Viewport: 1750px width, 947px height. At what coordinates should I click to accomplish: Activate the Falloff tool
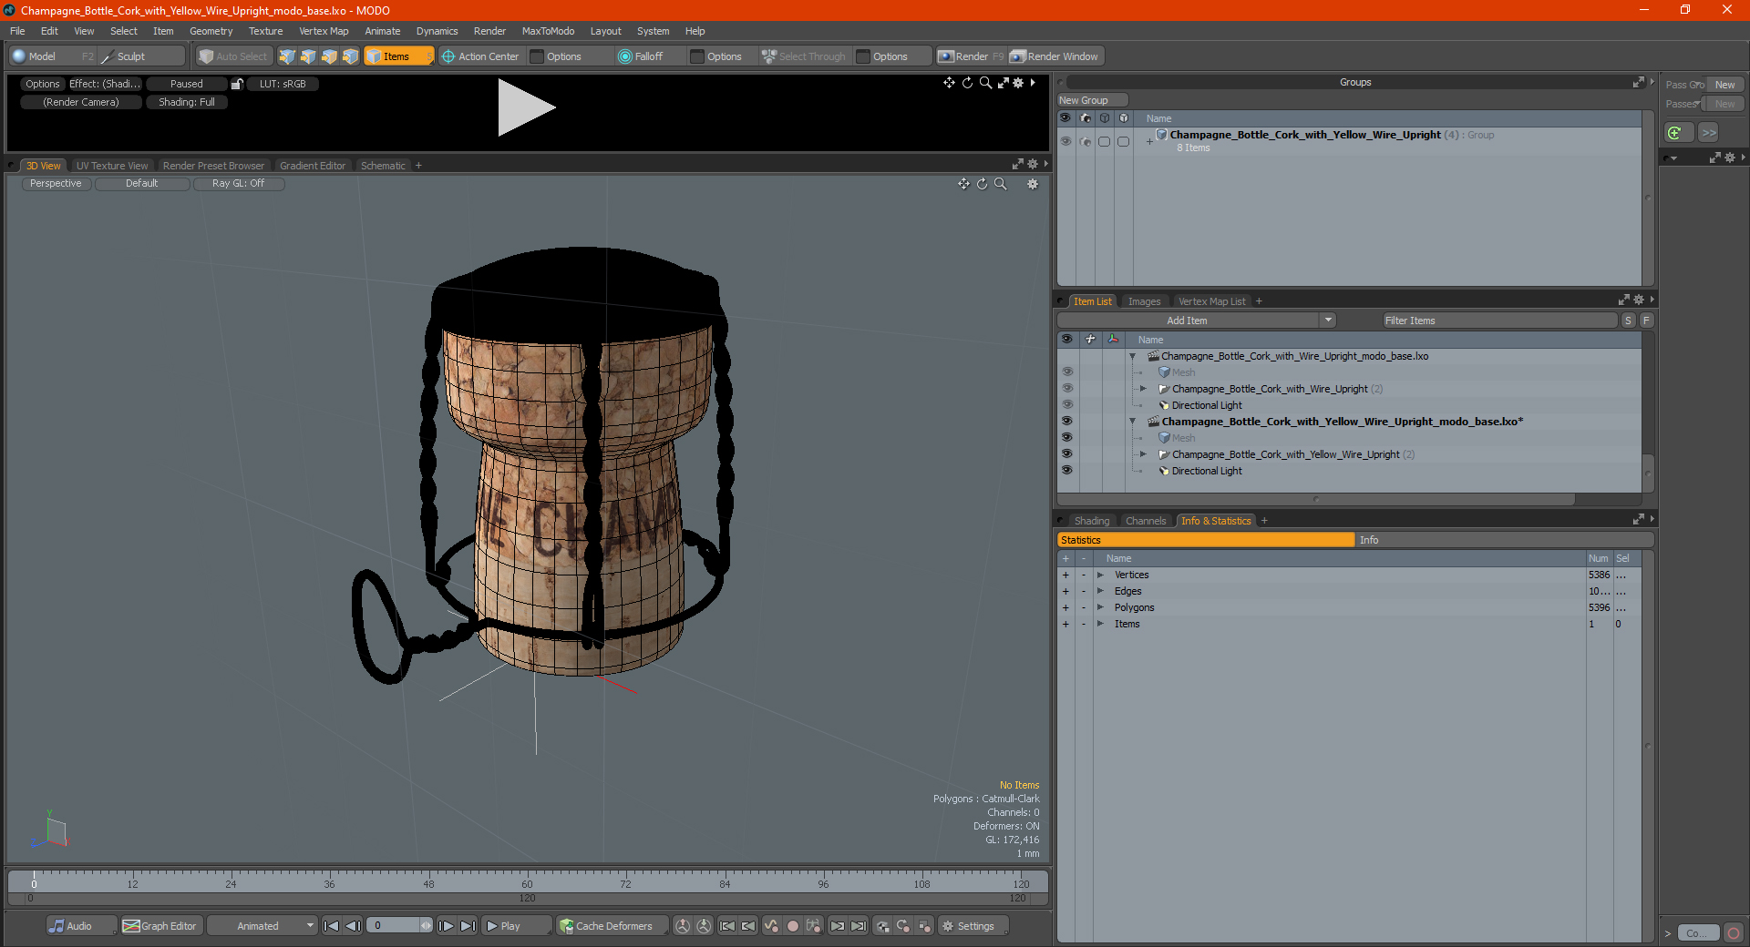click(641, 56)
